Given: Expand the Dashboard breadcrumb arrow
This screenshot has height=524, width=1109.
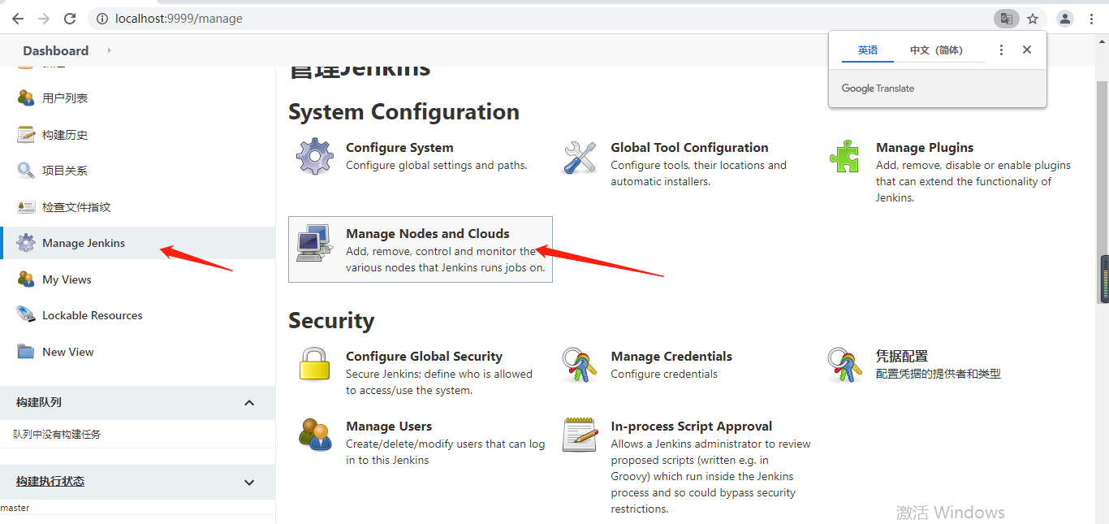Looking at the screenshot, I should [109, 50].
